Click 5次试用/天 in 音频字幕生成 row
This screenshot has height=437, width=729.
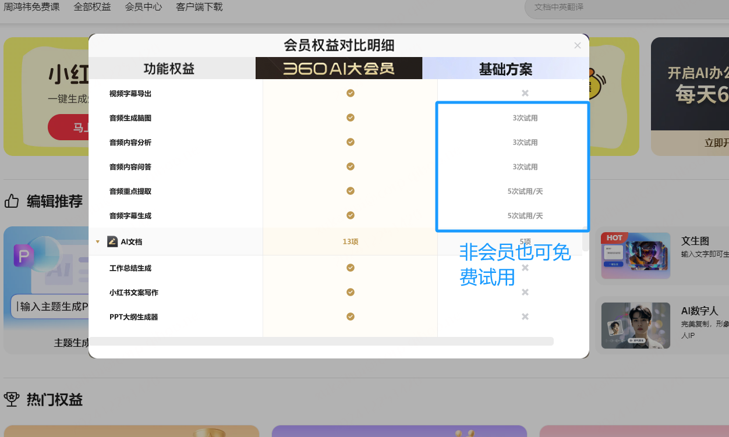click(x=525, y=216)
